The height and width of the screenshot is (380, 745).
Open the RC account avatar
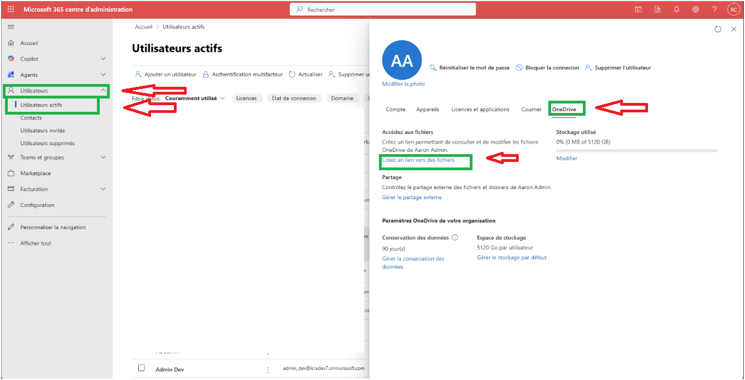pyautogui.click(x=733, y=9)
